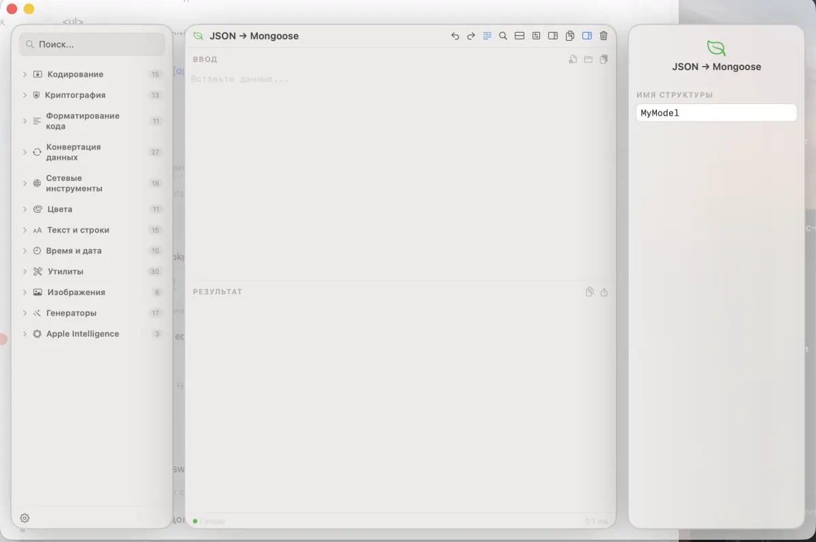Click the Сетевые инструменты globe icon

coord(37,184)
